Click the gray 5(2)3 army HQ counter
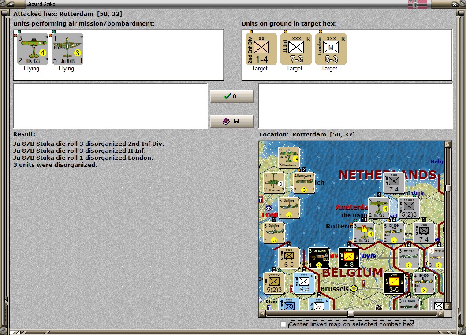Viewport: 466px width, 335px height. pos(409,208)
